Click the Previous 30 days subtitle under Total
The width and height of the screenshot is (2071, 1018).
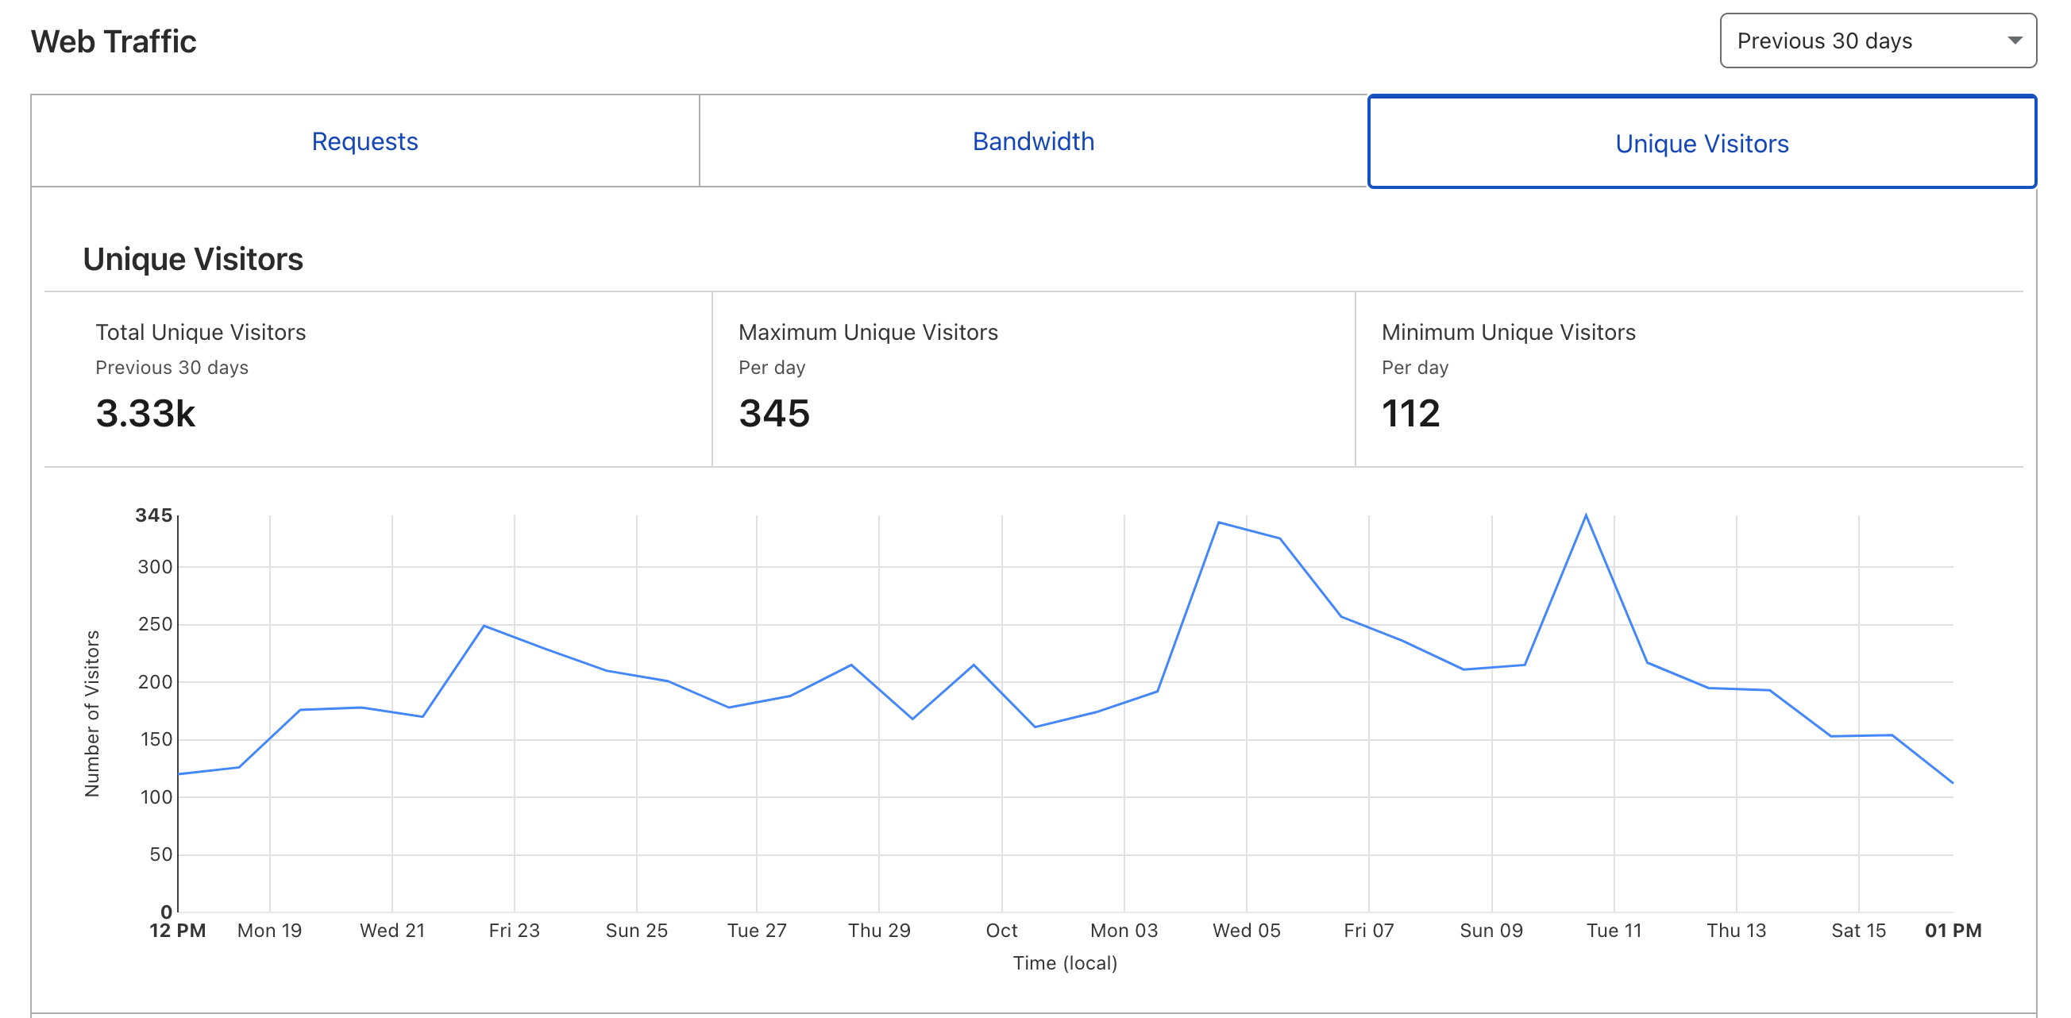point(172,368)
